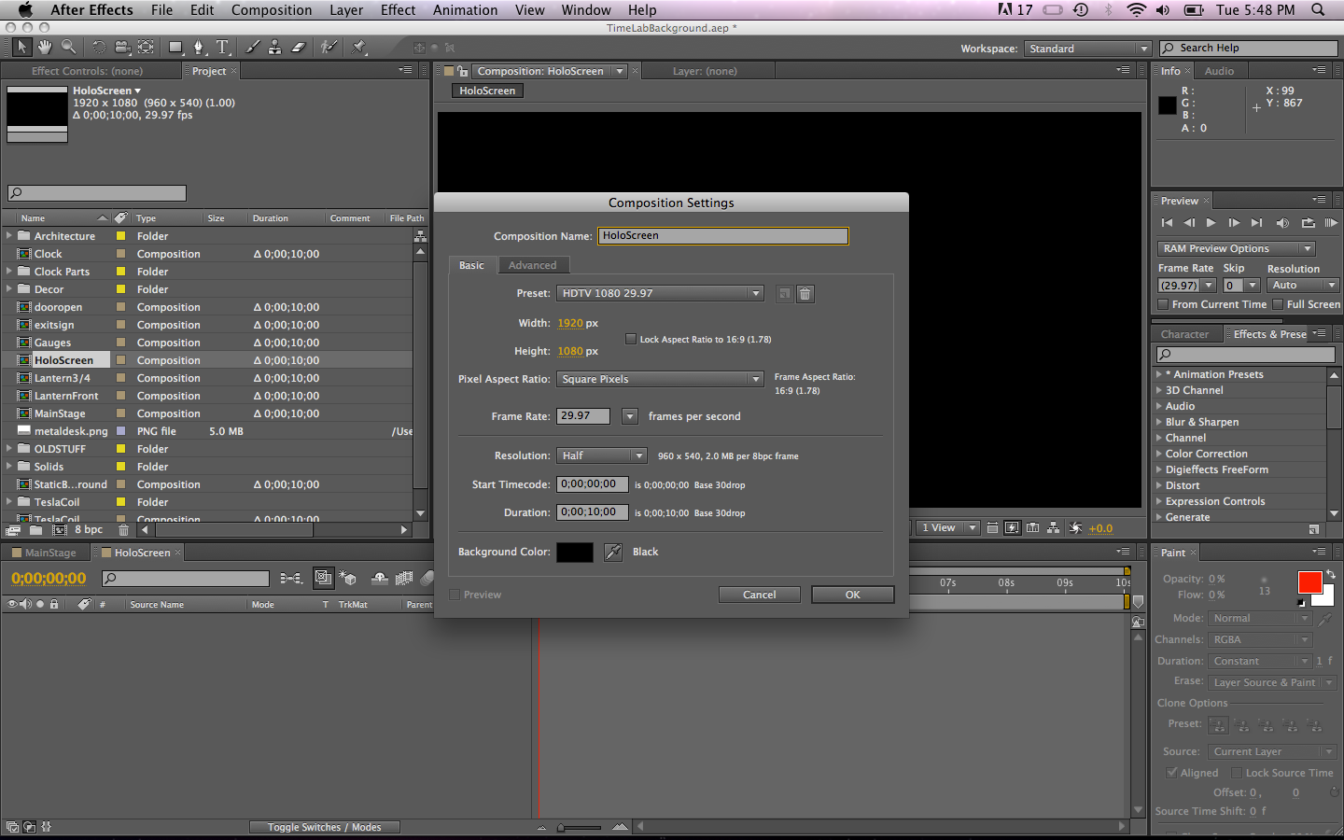Select the Pan Behind tool
Image resolution: width=1344 pixels, height=840 pixels.
[146, 48]
